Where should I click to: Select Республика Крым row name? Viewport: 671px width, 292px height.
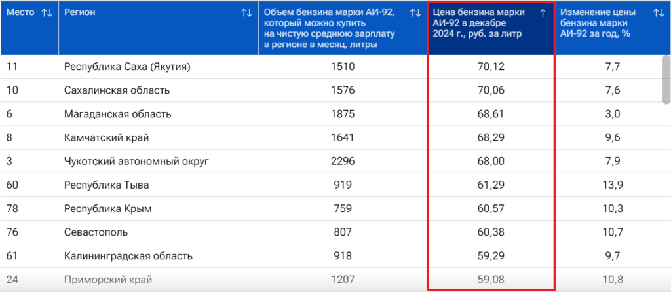tap(108, 209)
